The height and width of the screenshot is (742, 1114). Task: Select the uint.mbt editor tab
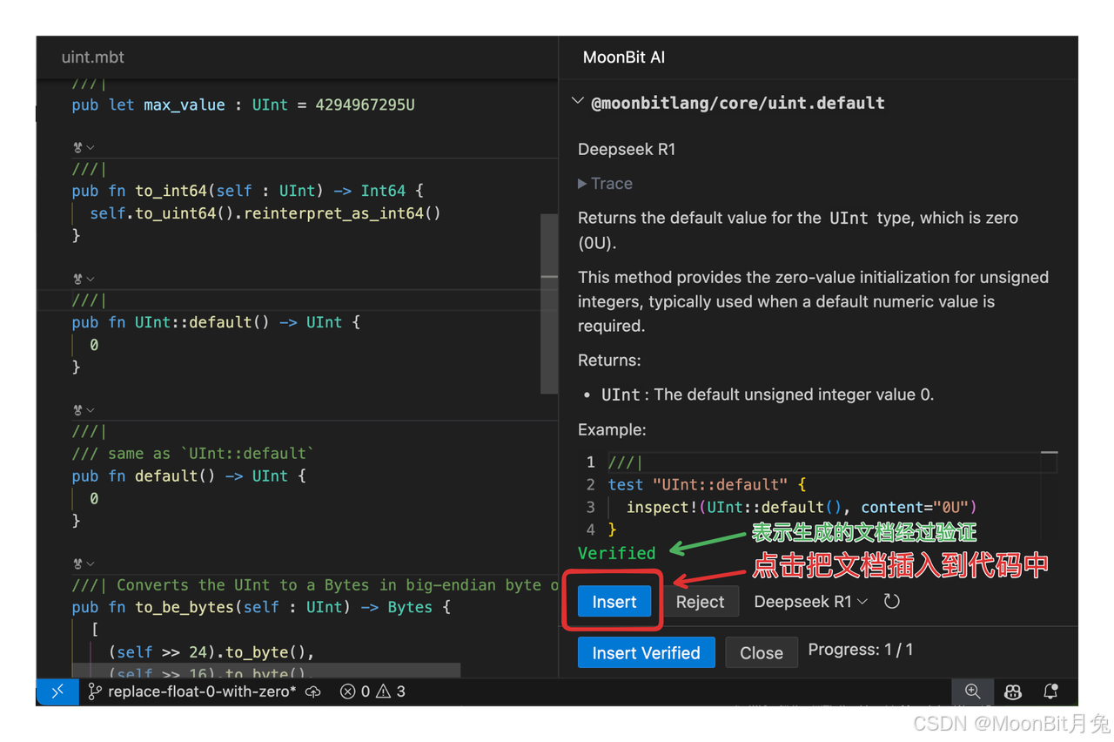point(93,57)
